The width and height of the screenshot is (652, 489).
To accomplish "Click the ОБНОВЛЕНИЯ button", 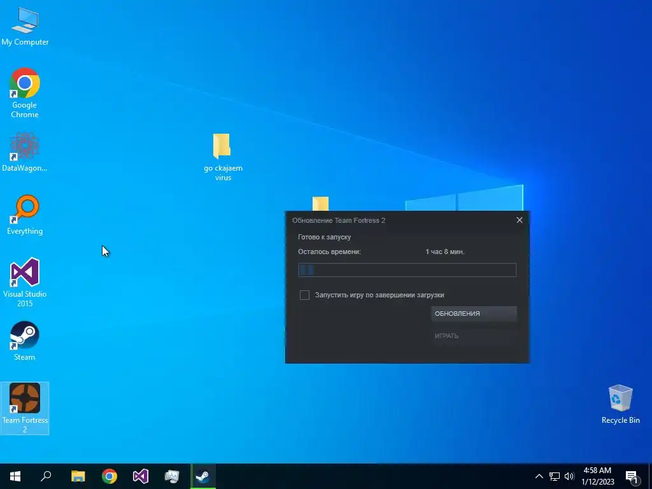I will point(474,313).
